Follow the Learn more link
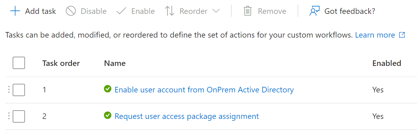 click(x=375, y=35)
